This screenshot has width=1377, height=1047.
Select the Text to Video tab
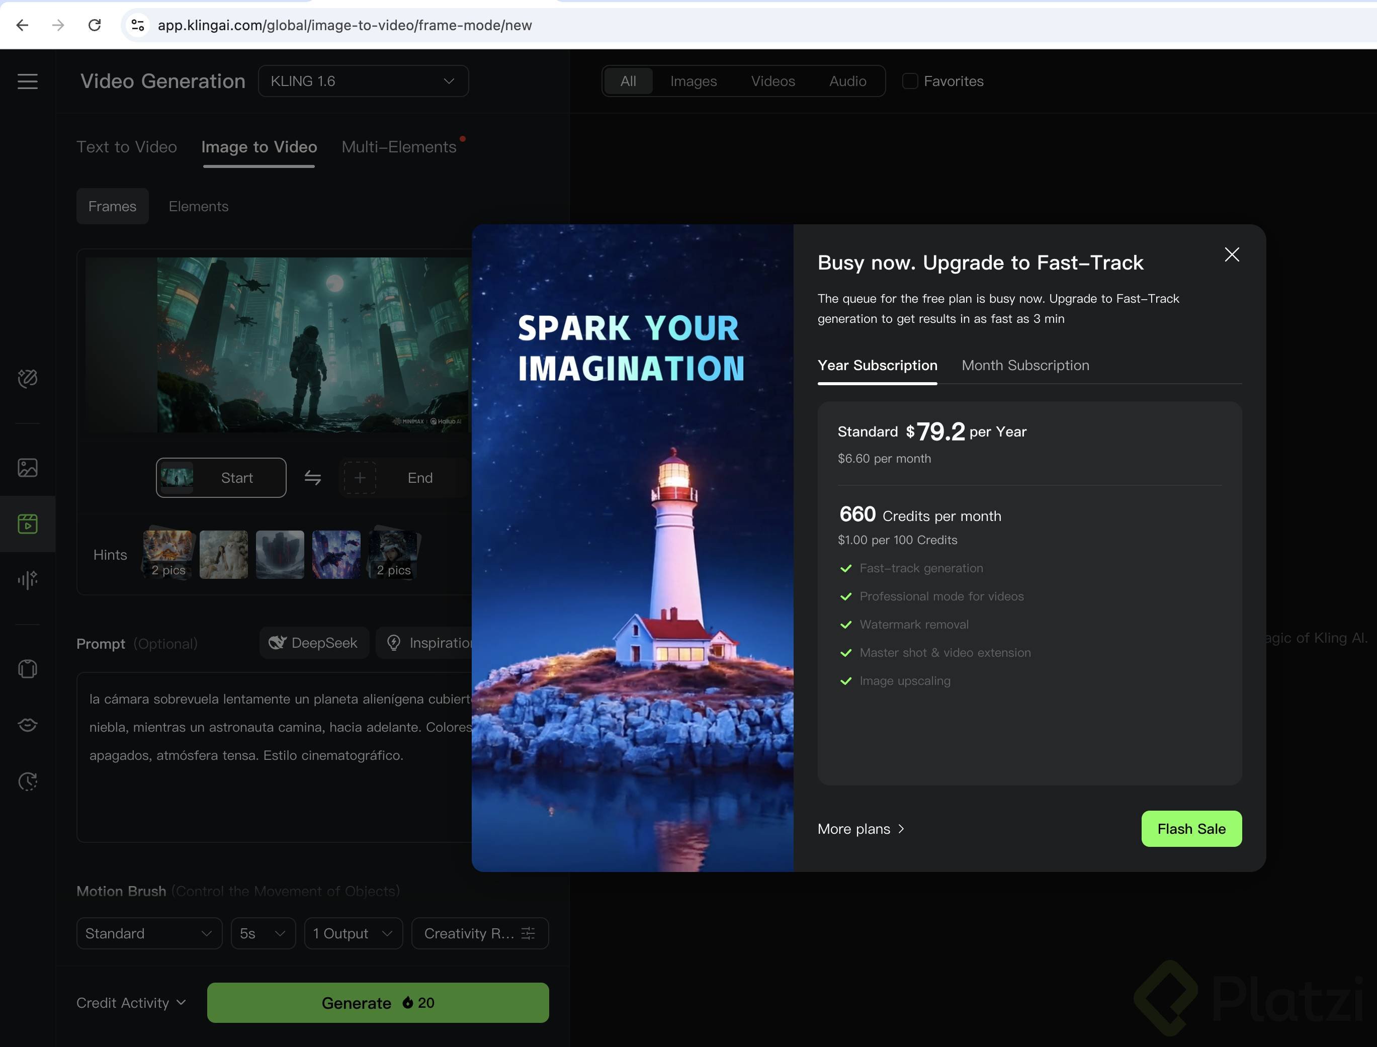[127, 147]
